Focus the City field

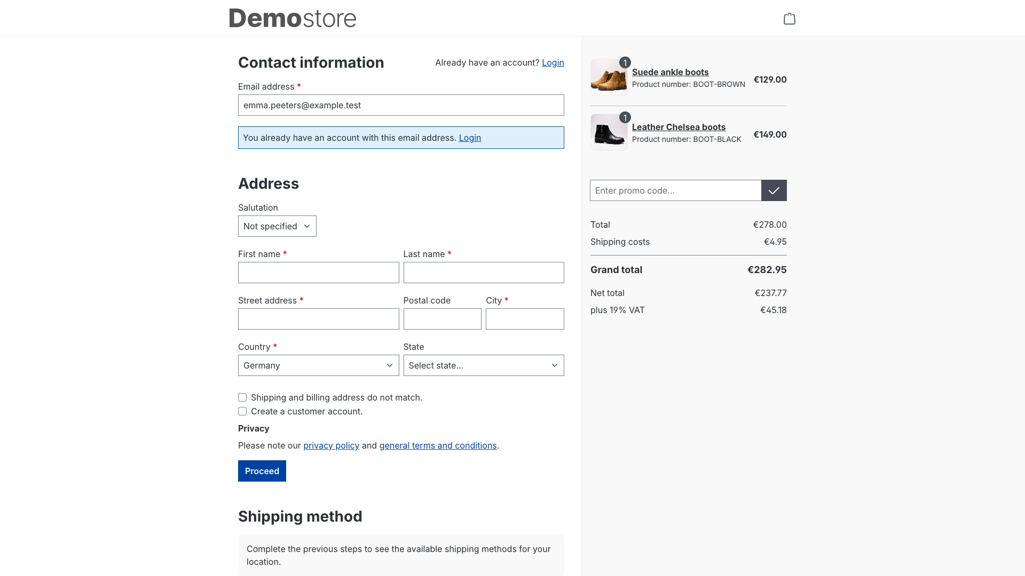tap(525, 319)
